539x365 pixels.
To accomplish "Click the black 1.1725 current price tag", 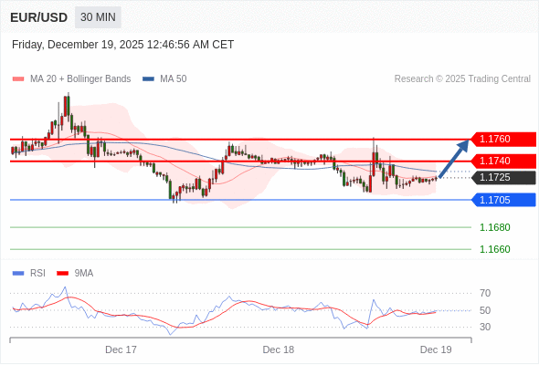I will [x=503, y=178].
